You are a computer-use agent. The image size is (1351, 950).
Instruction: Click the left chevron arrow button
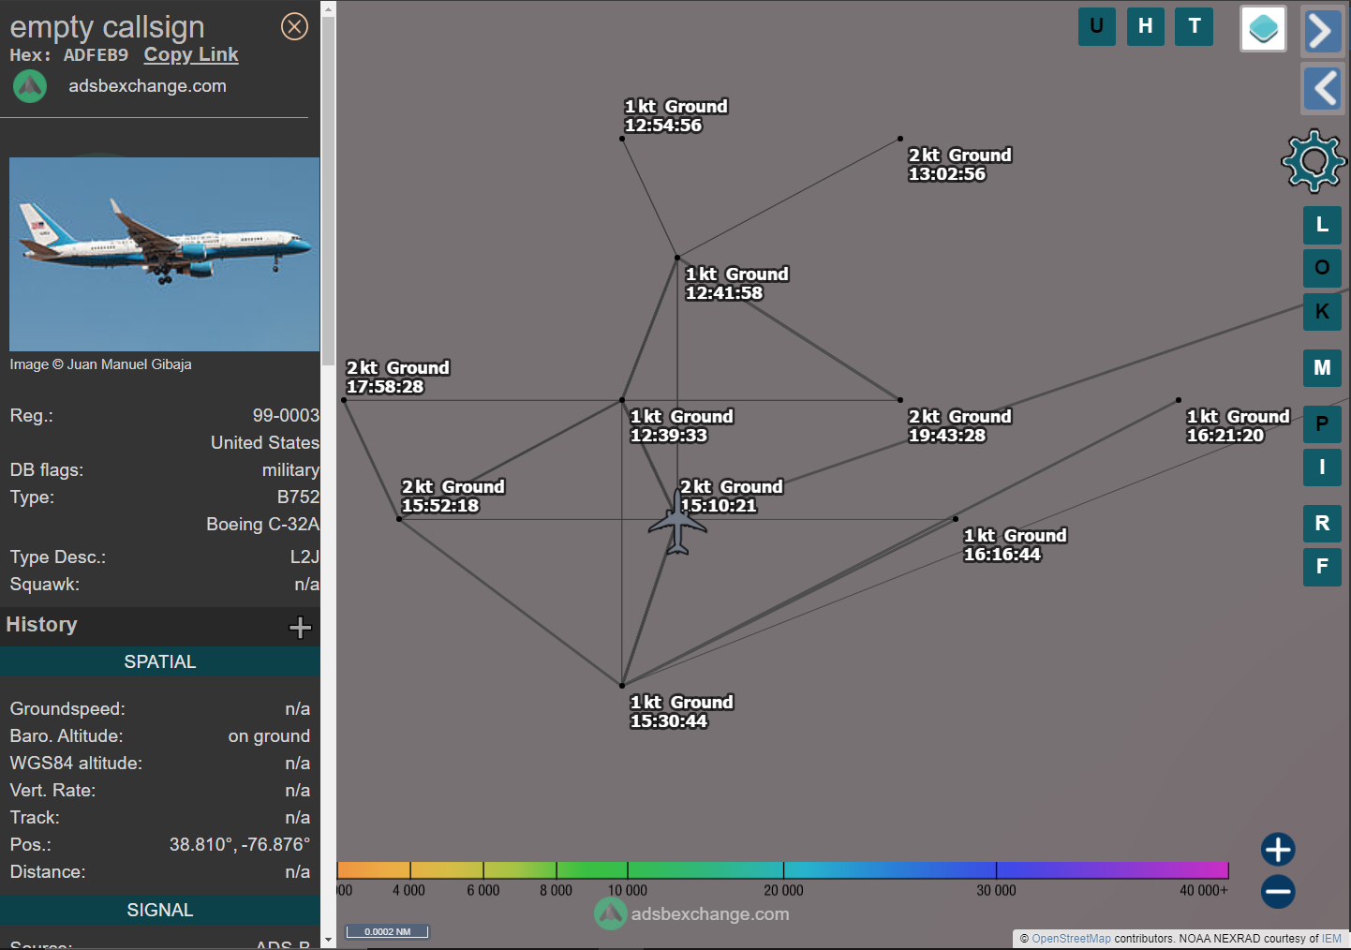tap(1323, 89)
